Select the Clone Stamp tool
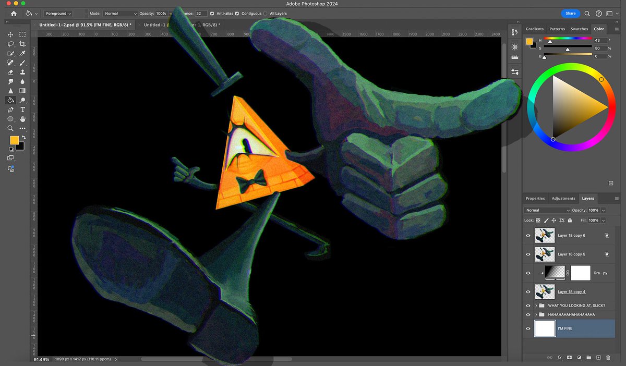The image size is (626, 366). 22,72
